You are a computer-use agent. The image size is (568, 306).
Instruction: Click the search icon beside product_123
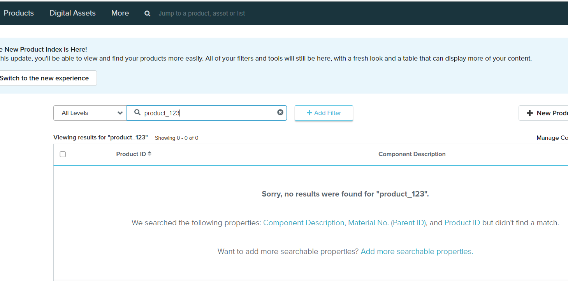[137, 113]
